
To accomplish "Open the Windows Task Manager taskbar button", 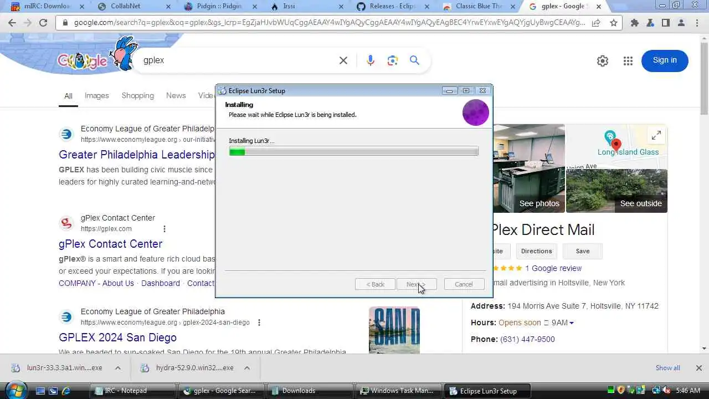I will 399,391.
